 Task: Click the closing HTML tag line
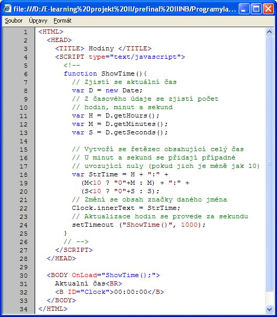point(53,309)
